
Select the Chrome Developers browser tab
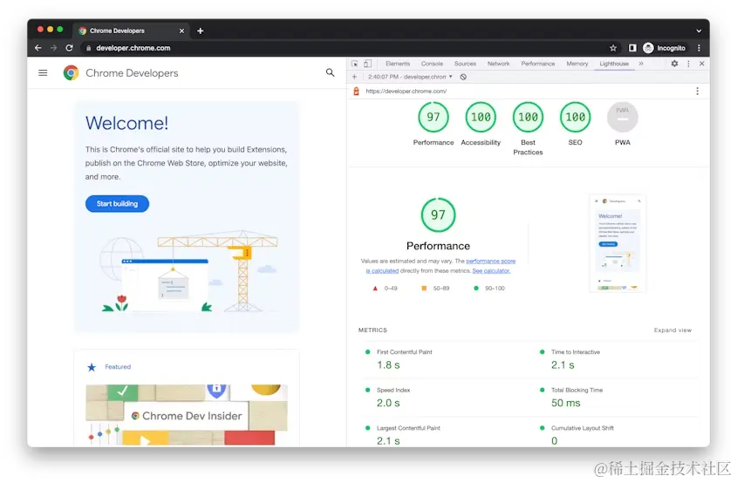coord(132,31)
